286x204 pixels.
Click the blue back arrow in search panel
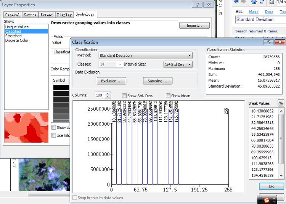point(236,2)
